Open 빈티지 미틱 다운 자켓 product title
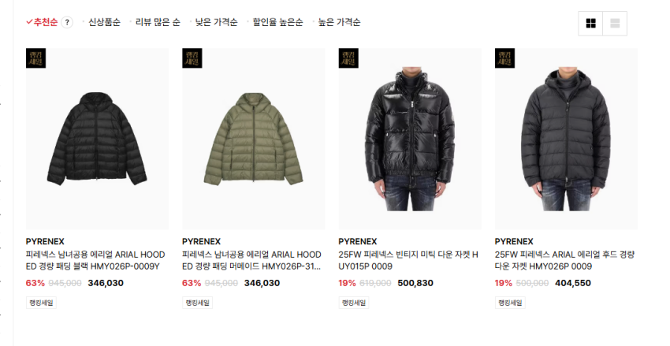Image resolution: width=670 pixels, height=346 pixels. click(408, 261)
